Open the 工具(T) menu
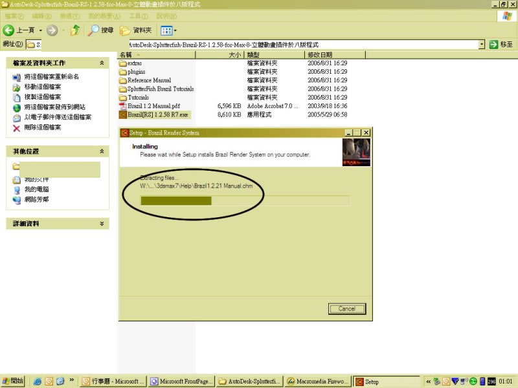This screenshot has width=518, height=388. point(139,16)
